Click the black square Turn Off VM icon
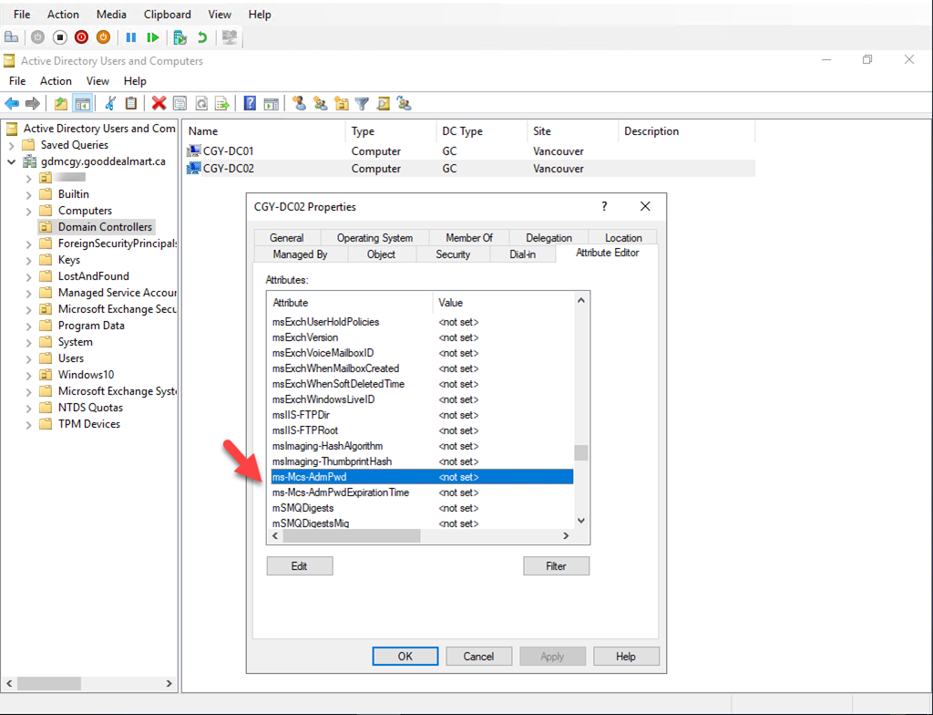This screenshot has height=715, width=933. point(59,37)
